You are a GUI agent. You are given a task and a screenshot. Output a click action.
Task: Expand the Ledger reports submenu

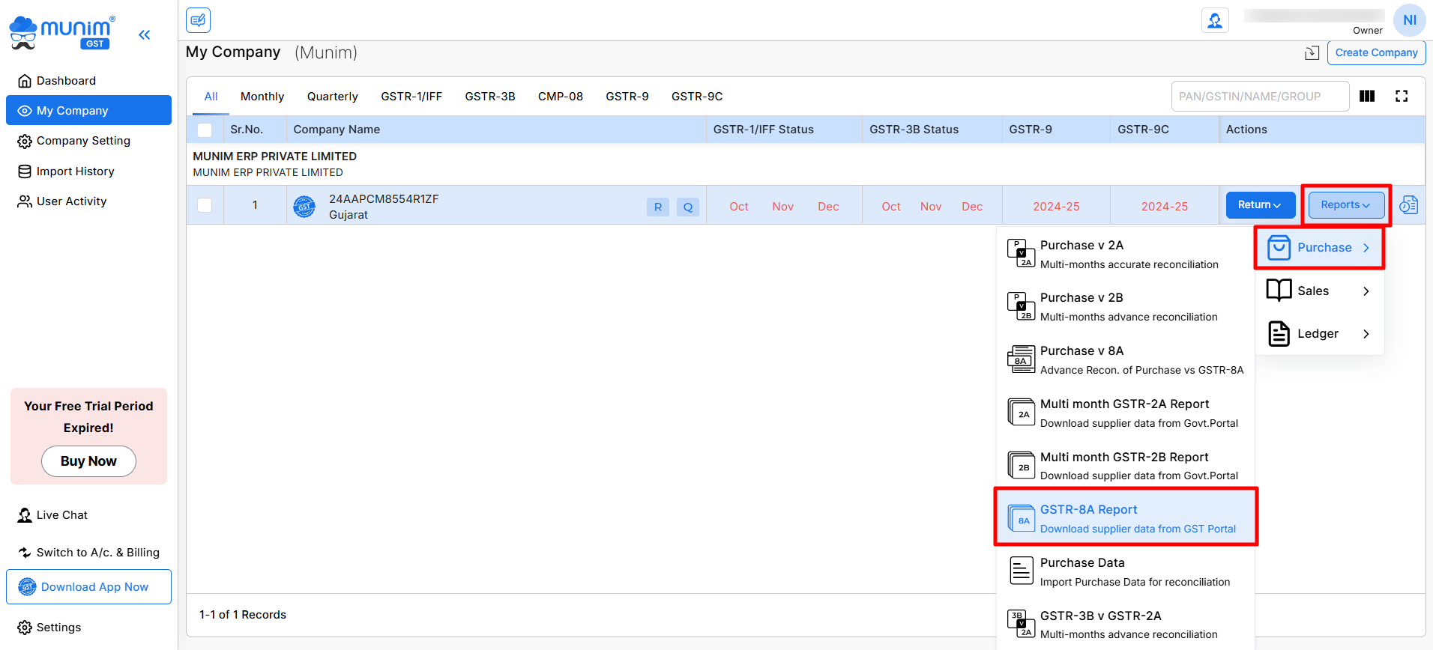pyautogui.click(x=1318, y=334)
